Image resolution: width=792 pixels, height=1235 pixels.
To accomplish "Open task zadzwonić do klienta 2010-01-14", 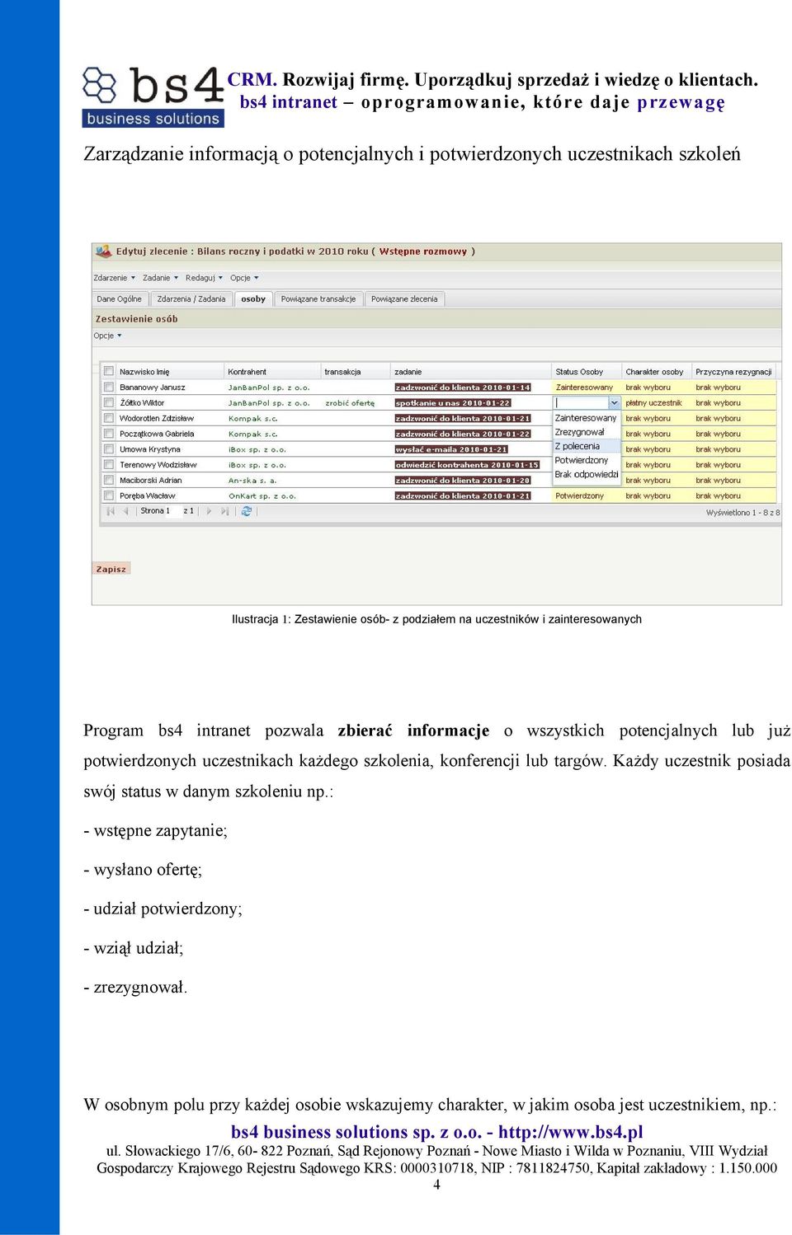I will (x=463, y=387).
